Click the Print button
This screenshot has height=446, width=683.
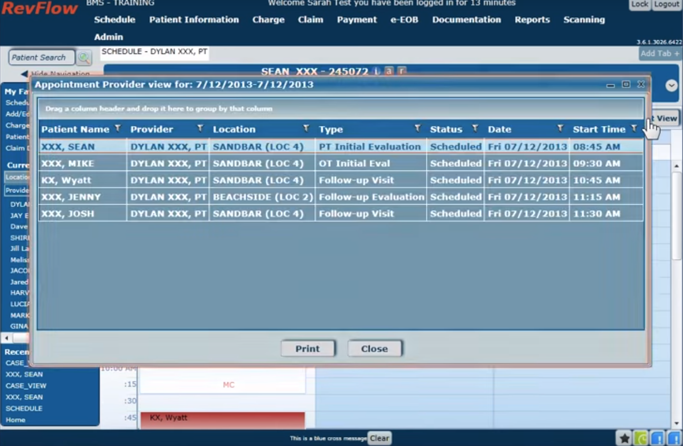pyautogui.click(x=307, y=348)
